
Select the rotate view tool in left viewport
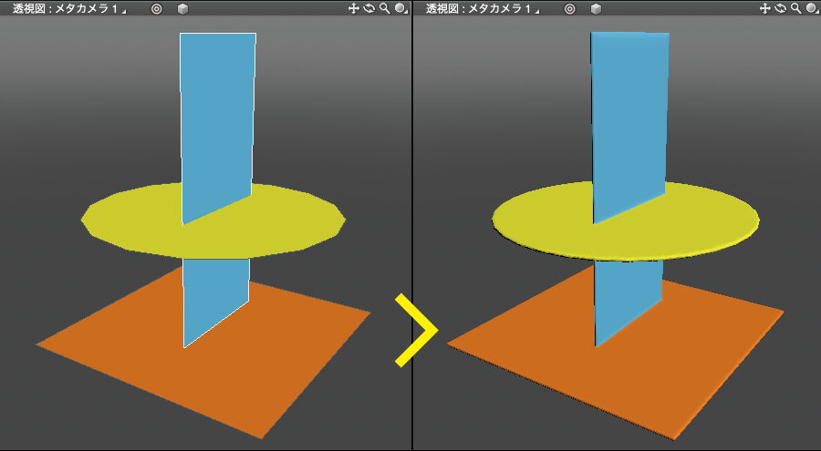[369, 8]
